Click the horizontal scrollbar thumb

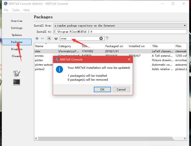106,138
